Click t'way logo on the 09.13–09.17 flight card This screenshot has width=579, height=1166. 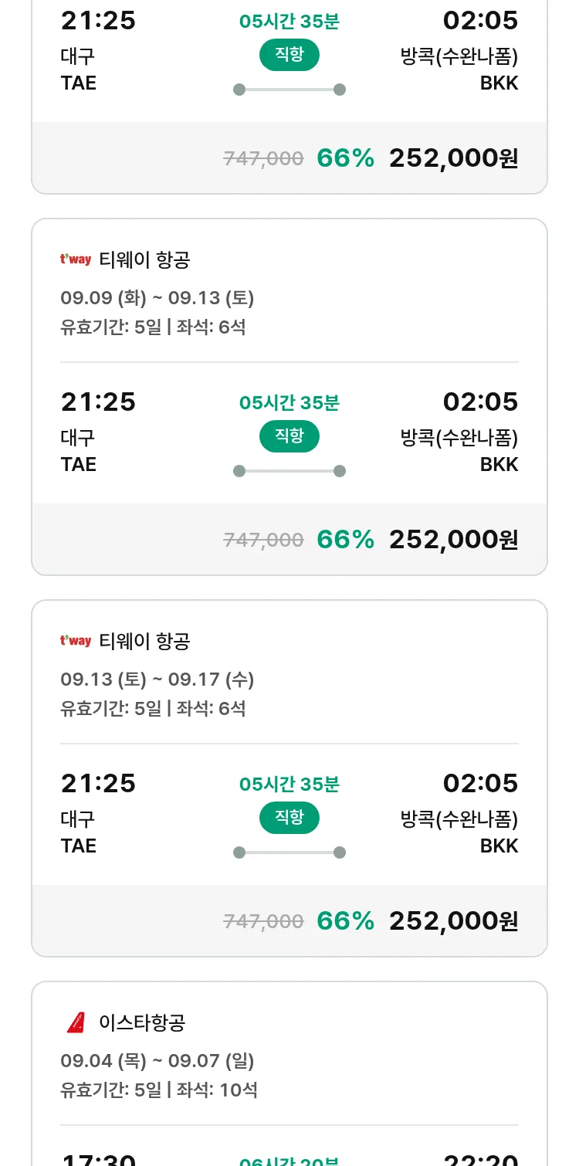click(x=76, y=641)
